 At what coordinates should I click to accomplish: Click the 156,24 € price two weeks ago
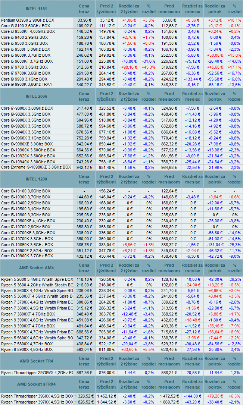tap(106, 191)
